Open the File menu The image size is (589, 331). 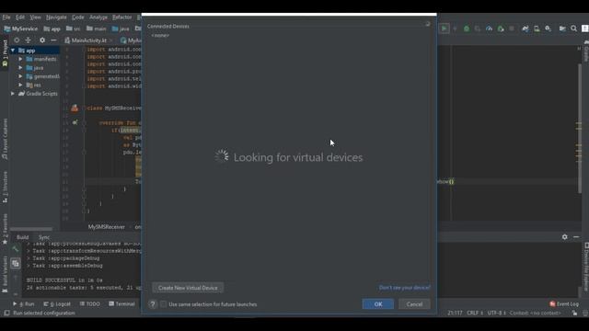(x=6, y=17)
